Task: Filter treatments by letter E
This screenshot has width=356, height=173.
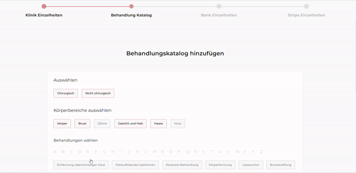Action: pyautogui.click(x=88, y=152)
